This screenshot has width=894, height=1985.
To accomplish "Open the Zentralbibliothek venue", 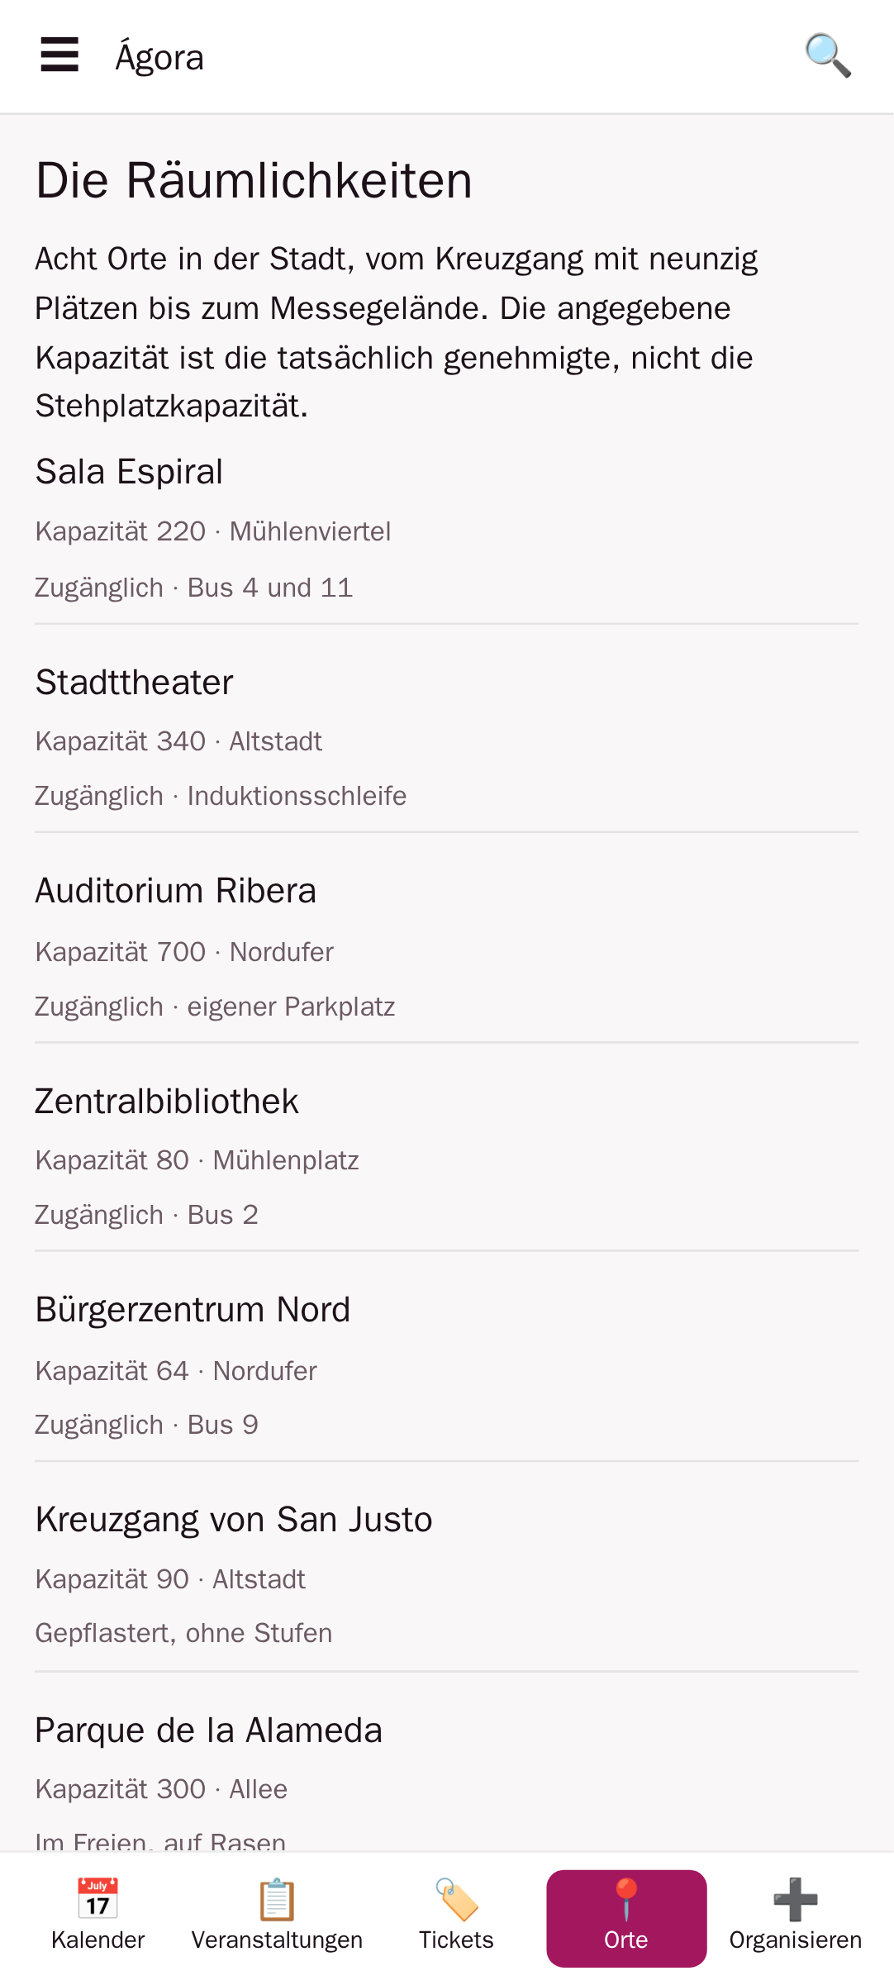I will [447, 1158].
